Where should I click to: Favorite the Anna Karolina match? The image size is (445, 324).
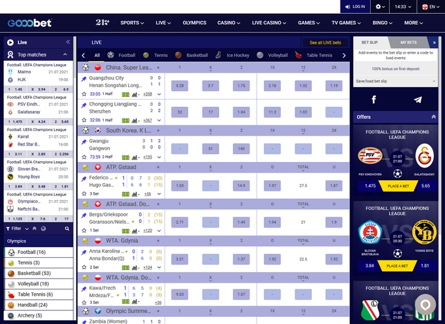(84, 267)
